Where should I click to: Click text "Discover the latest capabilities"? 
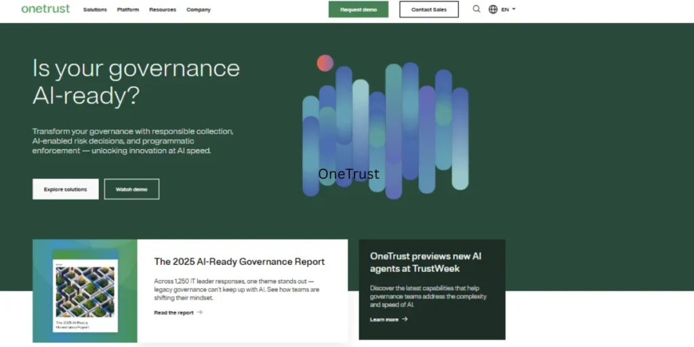pyautogui.click(x=428, y=296)
